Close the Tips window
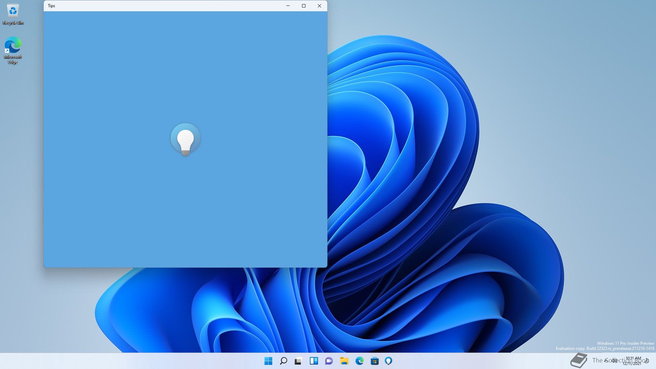The height and width of the screenshot is (369, 656). click(319, 6)
